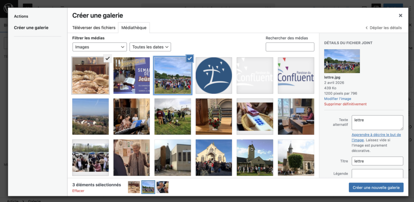Clear selection with Effacer link

coord(78,191)
